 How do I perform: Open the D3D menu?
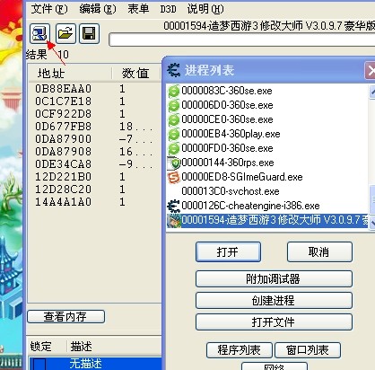click(168, 9)
